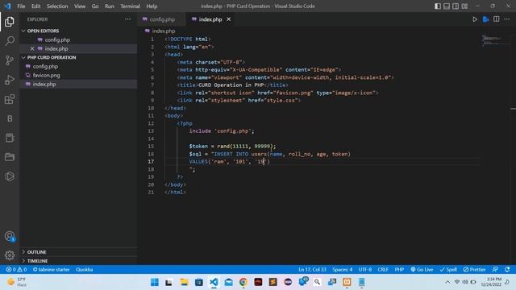Open the Search view in activity bar
Image resolution: width=516 pixels, height=290 pixels.
tap(10, 41)
